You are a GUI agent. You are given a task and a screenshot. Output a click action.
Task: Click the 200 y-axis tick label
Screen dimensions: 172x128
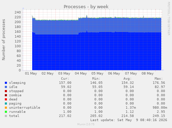click(18, 22)
